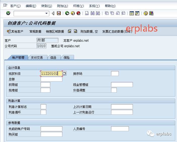Viewport: 177px width, 142px height.
Task: Click the 客户 field showing 内部
Action: point(47,40)
